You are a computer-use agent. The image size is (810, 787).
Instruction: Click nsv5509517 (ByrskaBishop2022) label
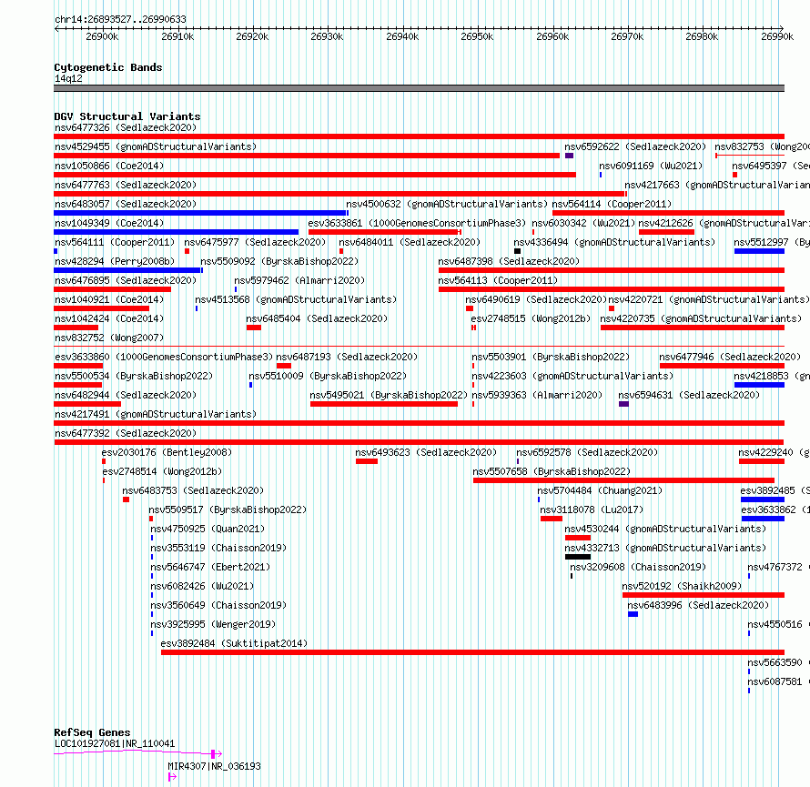point(228,510)
